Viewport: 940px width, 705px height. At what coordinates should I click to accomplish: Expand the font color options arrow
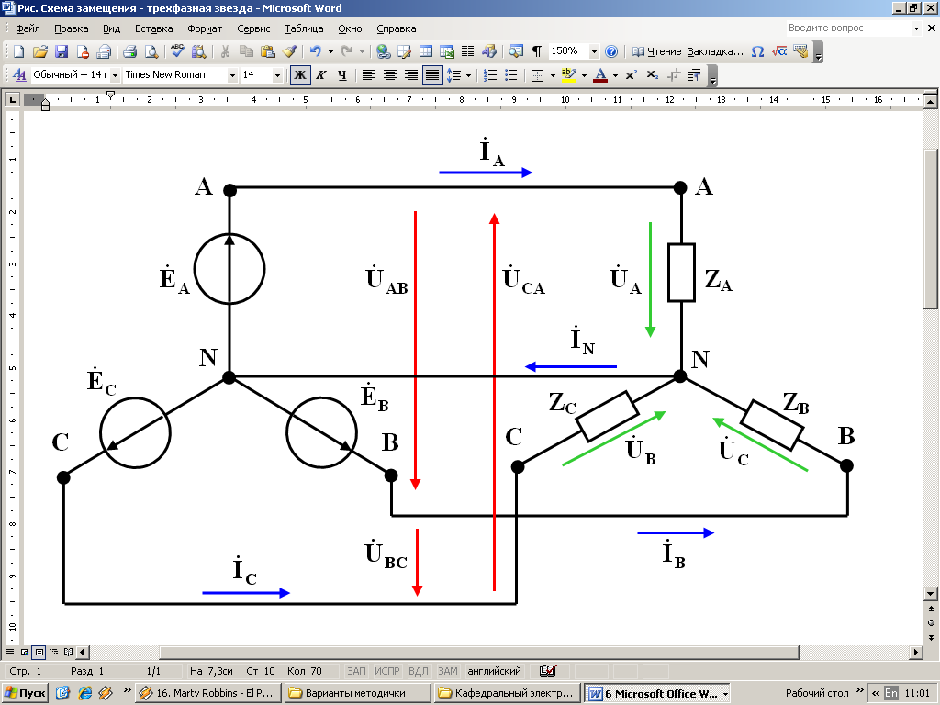click(x=615, y=75)
